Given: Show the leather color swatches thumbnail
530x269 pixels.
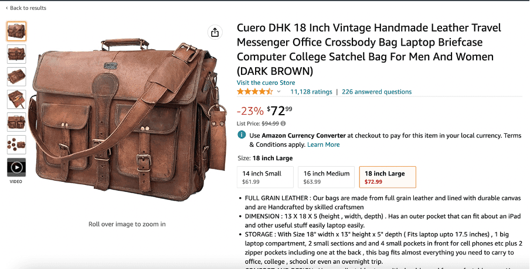Looking at the screenshot, I should click(x=16, y=144).
